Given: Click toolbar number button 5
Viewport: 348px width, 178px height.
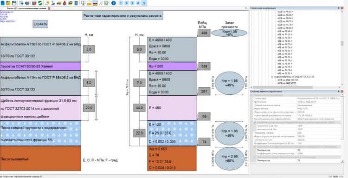Looking at the screenshot, I should click(144, 3).
